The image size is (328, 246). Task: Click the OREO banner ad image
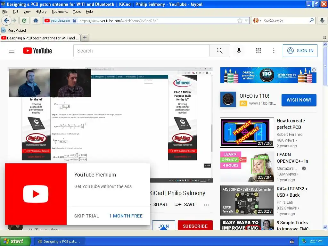click(268, 75)
